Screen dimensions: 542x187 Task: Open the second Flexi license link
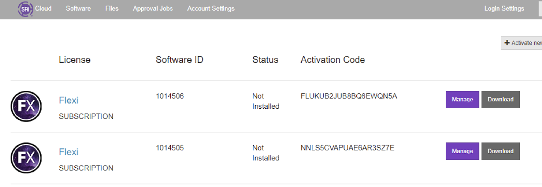pyautogui.click(x=68, y=152)
